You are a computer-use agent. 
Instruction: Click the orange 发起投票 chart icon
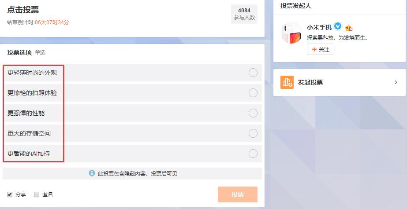287,82
